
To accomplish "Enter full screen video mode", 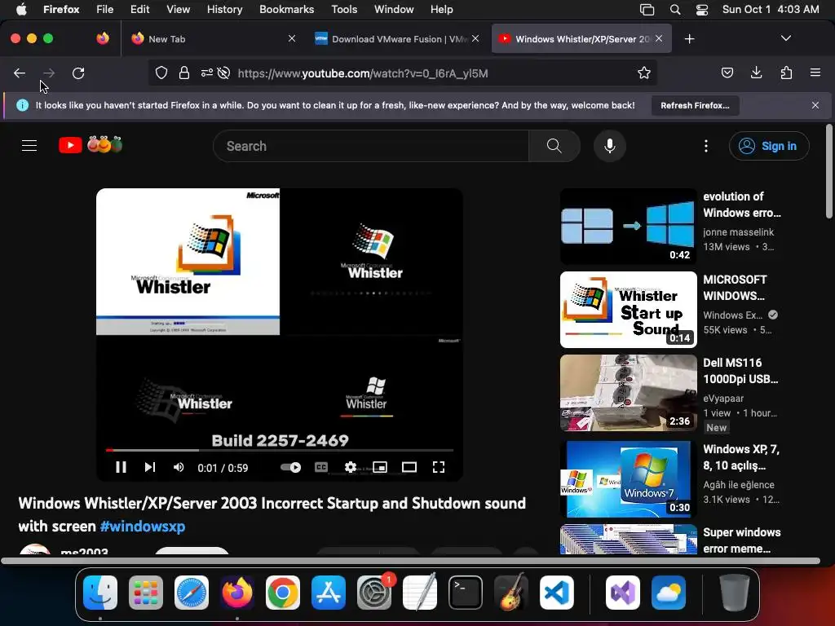I will (438, 467).
